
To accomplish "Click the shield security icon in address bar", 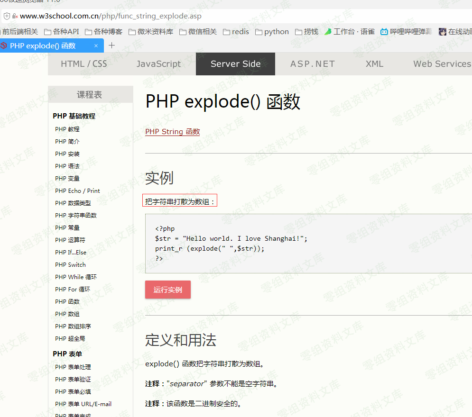I will coord(7,16).
